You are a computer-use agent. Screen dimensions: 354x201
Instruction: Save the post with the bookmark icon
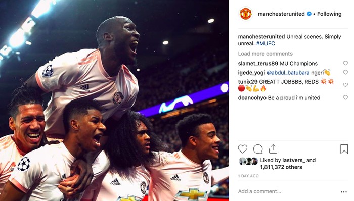tap(344, 149)
